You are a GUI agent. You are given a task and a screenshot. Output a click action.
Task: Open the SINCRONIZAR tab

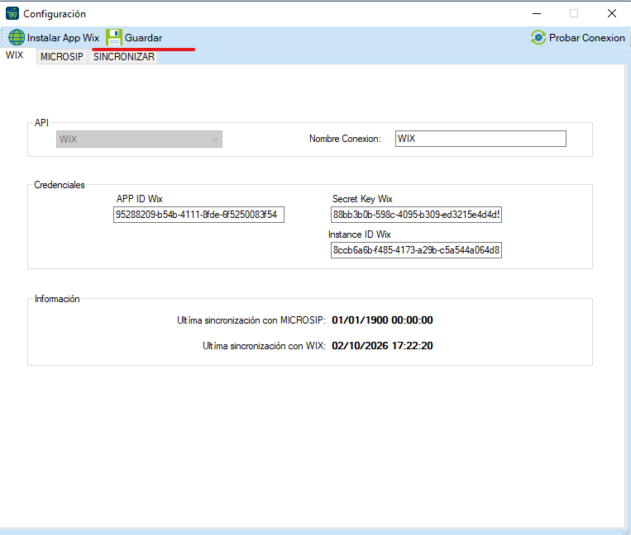[x=124, y=57]
